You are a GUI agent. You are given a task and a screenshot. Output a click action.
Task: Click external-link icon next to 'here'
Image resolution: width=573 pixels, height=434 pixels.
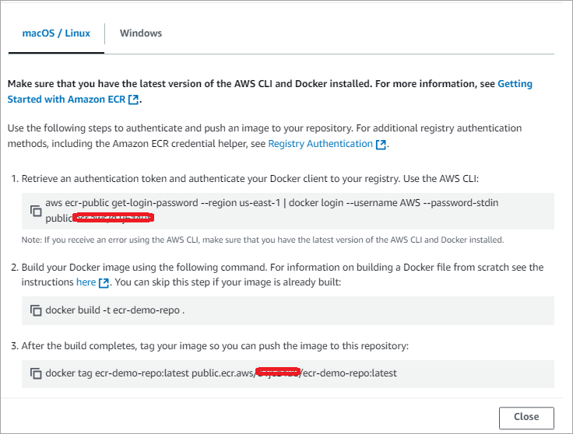pos(104,282)
